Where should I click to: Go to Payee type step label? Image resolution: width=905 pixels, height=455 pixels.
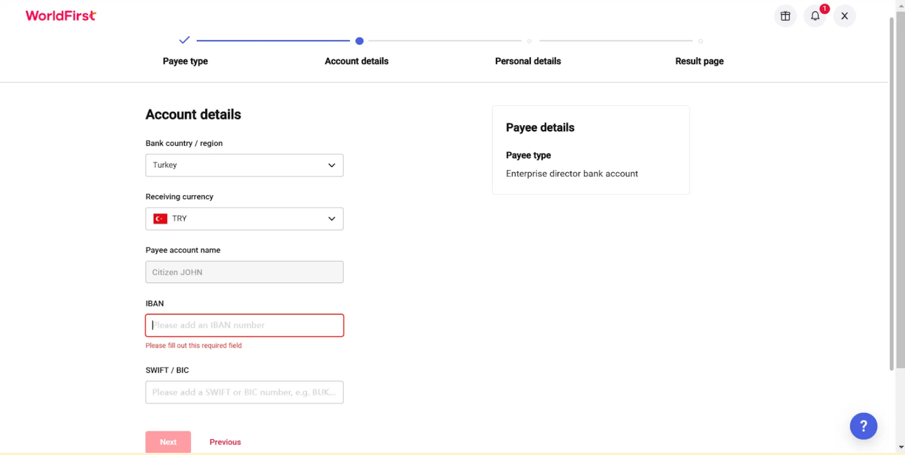(185, 61)
